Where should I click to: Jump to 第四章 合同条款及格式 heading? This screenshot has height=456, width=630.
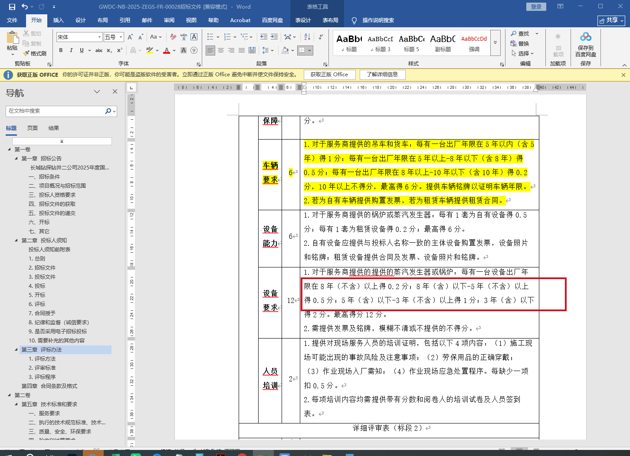point(49,386)
